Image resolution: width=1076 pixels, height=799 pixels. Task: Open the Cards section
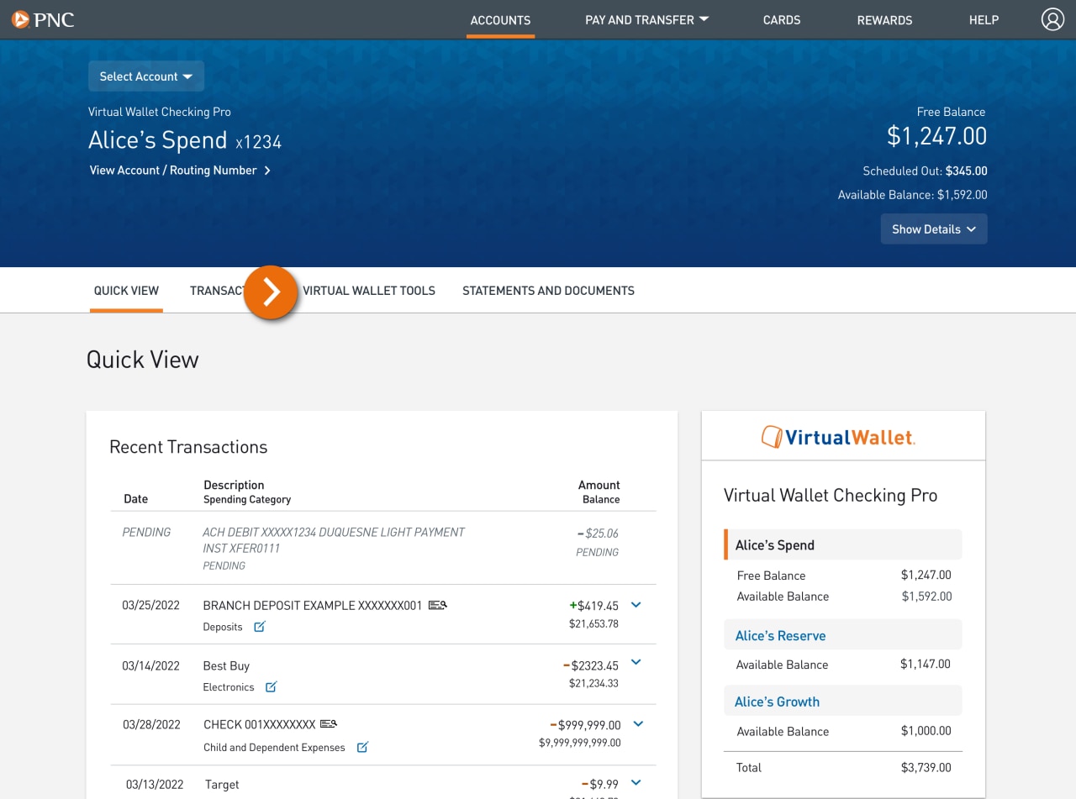(781, 19)
